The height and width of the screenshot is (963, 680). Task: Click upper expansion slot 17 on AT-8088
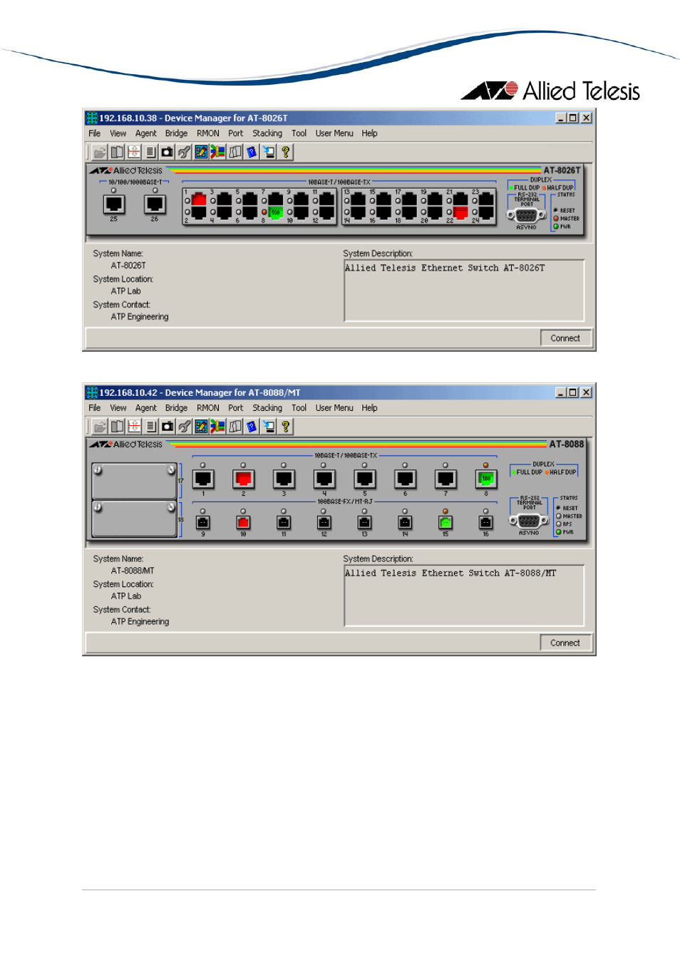click(134, 481)
